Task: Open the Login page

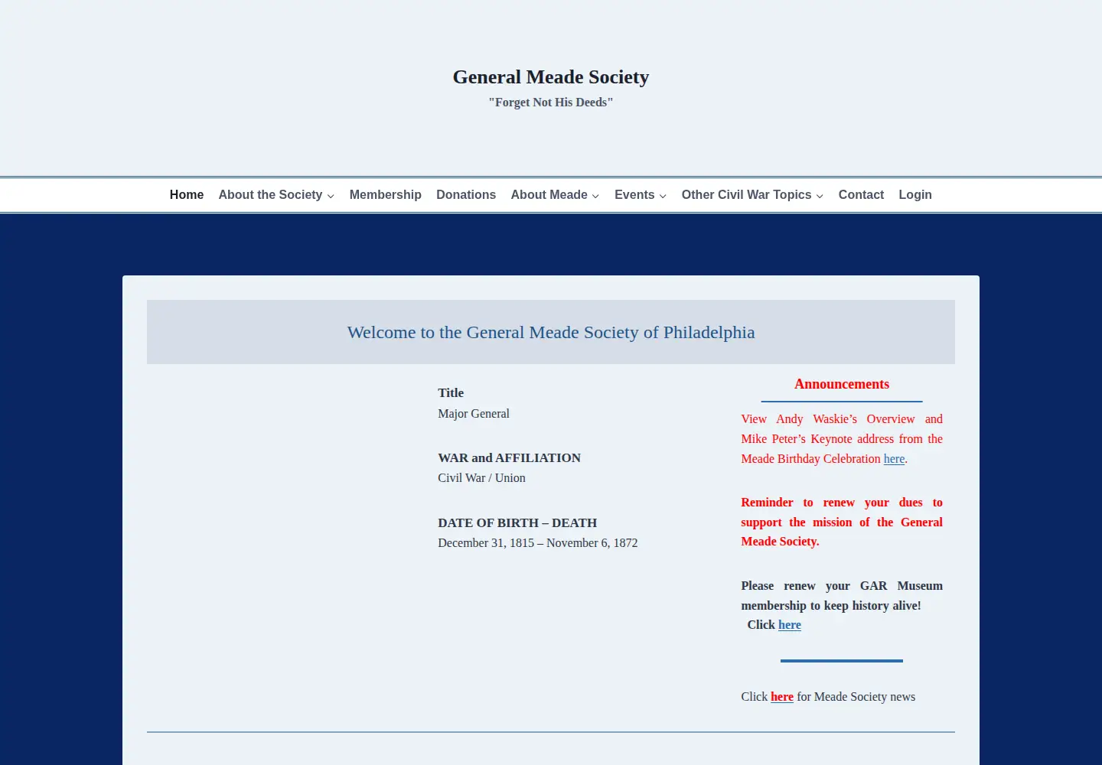Action: [x=915, y=195]
